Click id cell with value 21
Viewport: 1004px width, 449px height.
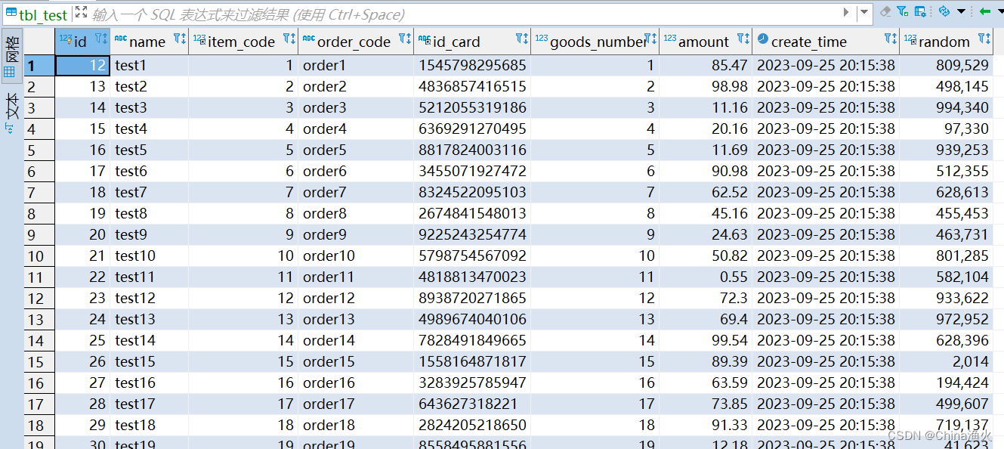click(x=83, y=255)
